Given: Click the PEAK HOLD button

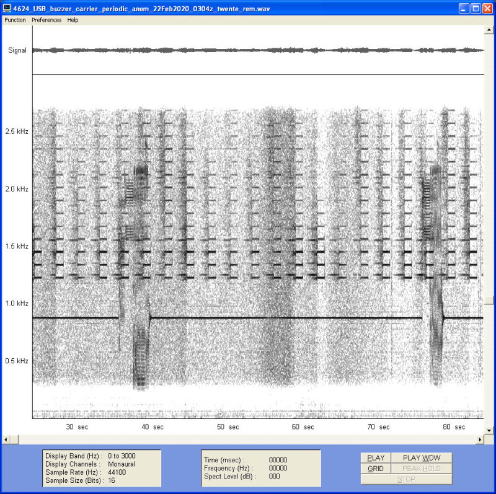Looking at the screenshot, I should click(x=422, y=469).
